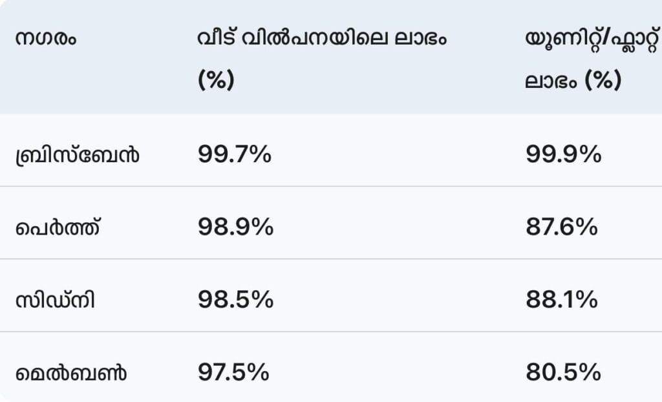Click the 99.9% unit profit value
This screenshot has width=662, height=402.
point(564,154)
